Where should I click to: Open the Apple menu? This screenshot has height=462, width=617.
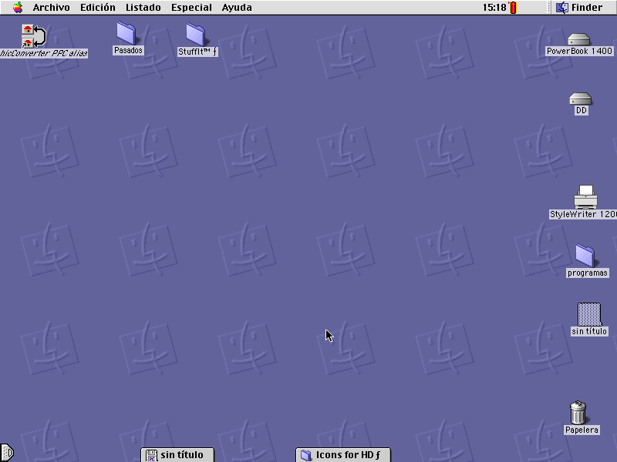pos(18,7)
